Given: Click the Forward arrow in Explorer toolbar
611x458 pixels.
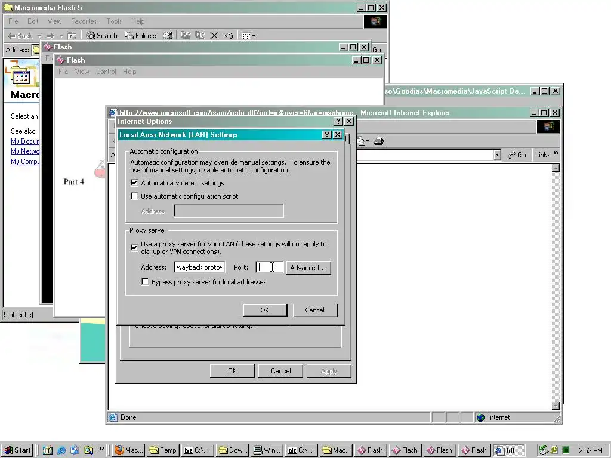Looking at the screenshot, I should click(50, 36).
